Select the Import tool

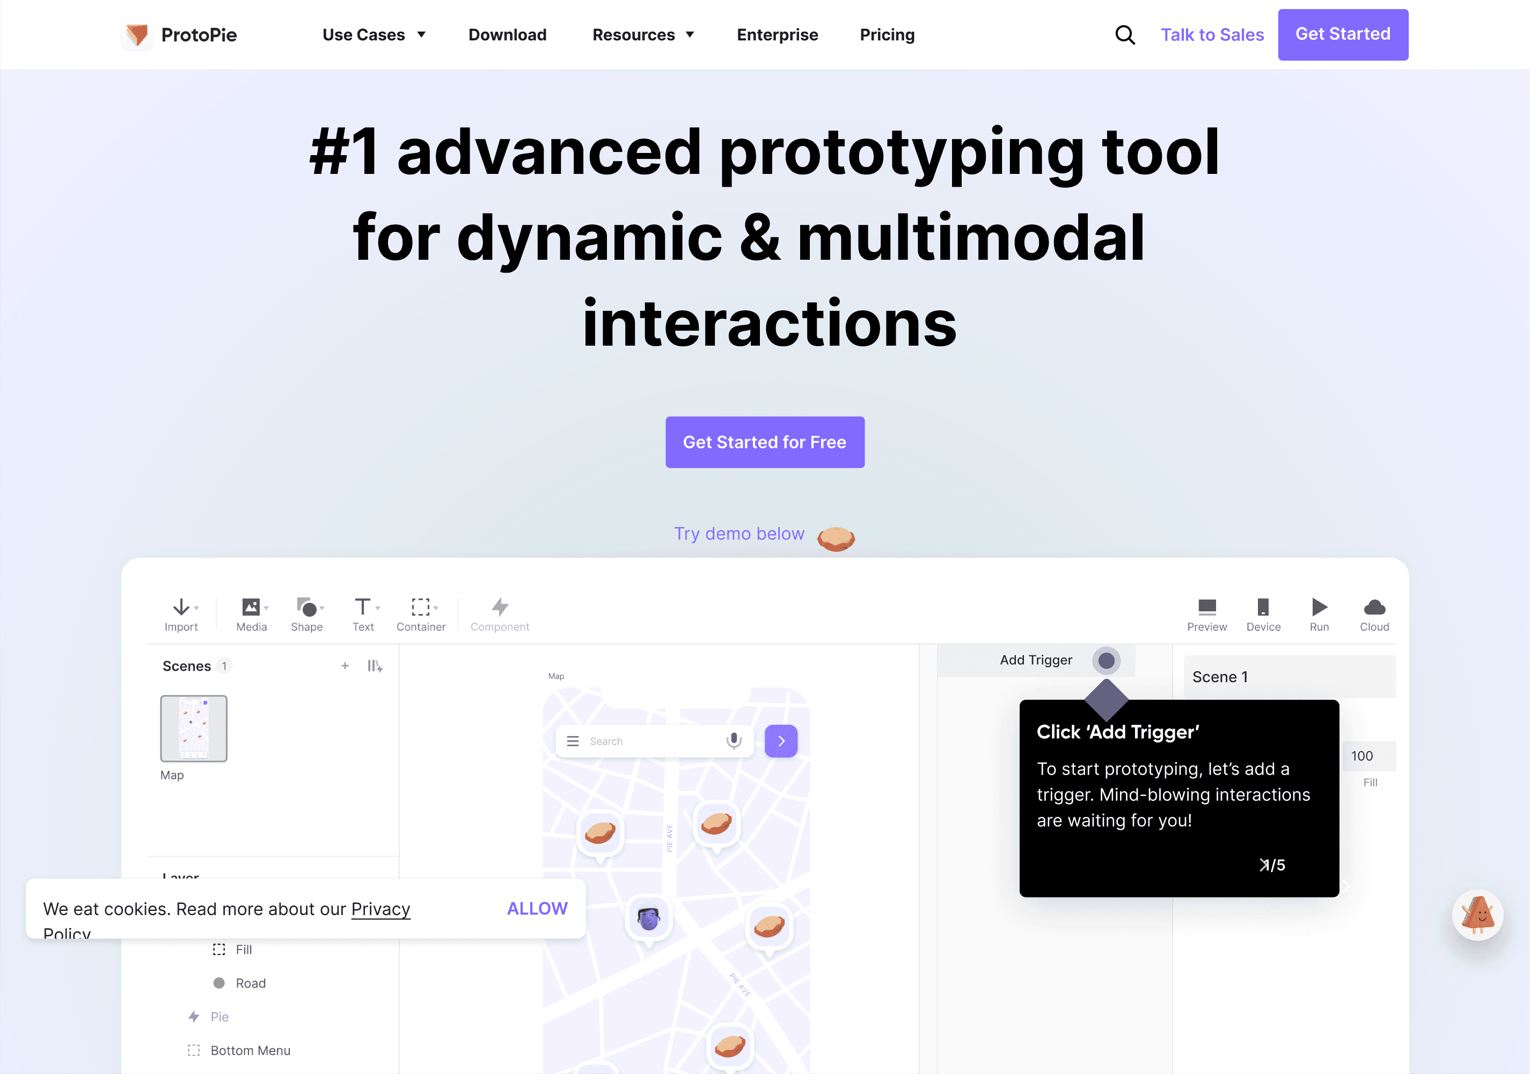tap(181, 612)
